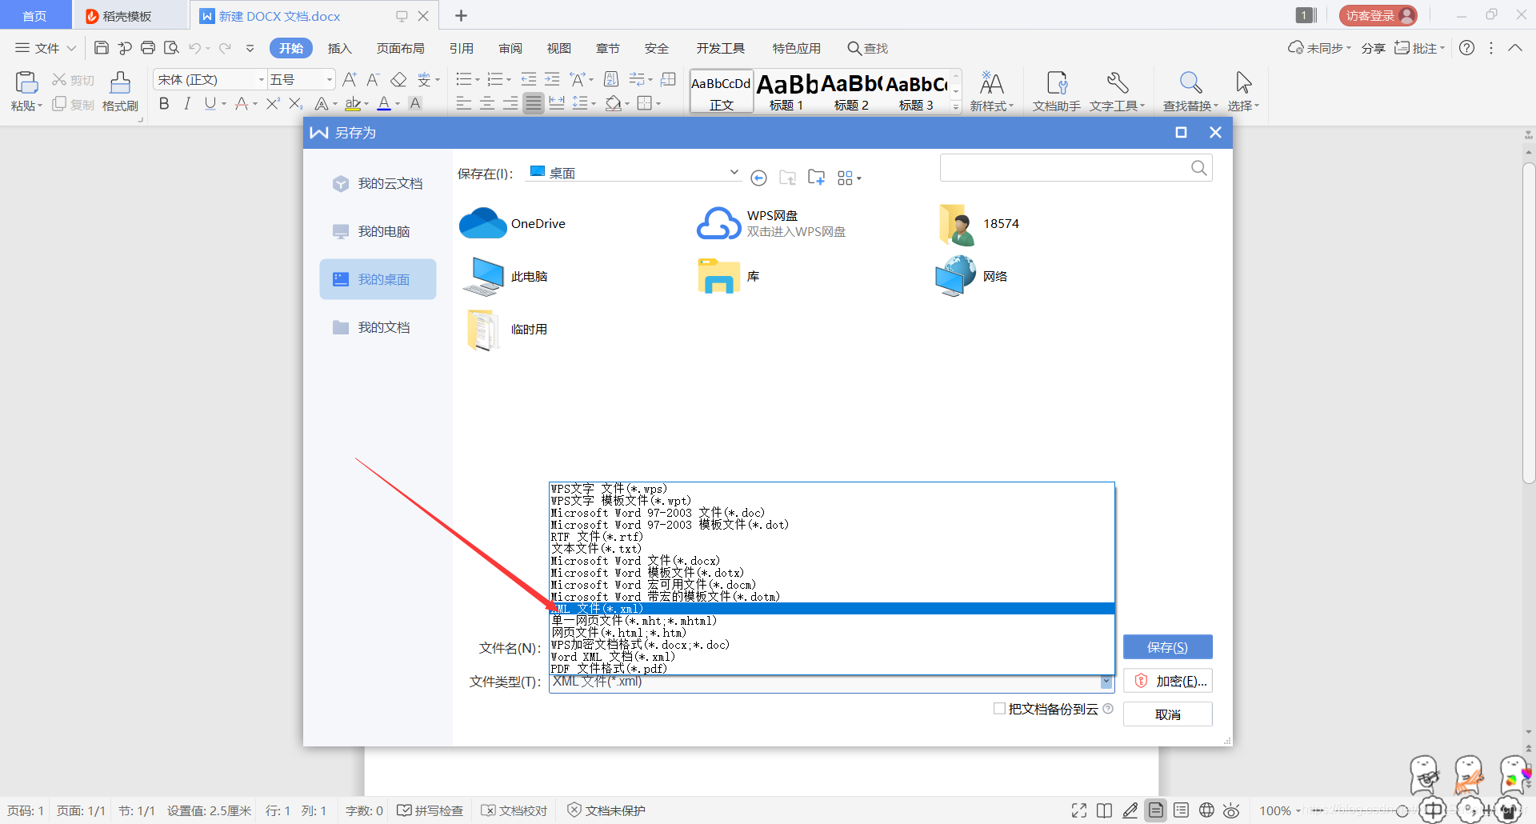
Task: Open My Cloud Documents in sidebar
Action: point(378,183)
